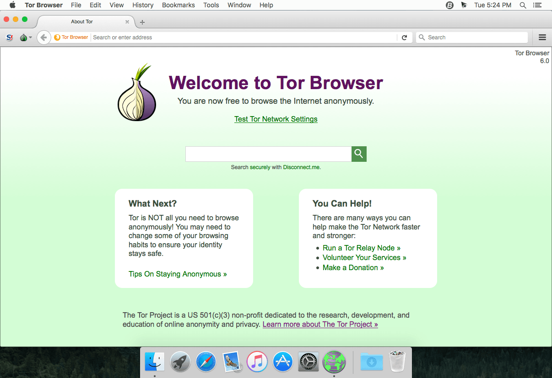This screenshot has height=378, width=552.
Task: Click the You Can Help! heading
Action: (x=342, y=204)
